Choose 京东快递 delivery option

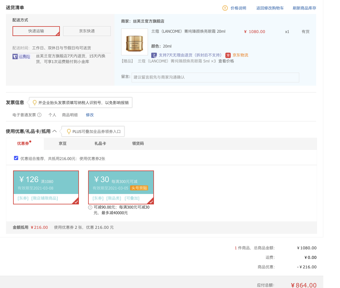(x=87, y=31)
